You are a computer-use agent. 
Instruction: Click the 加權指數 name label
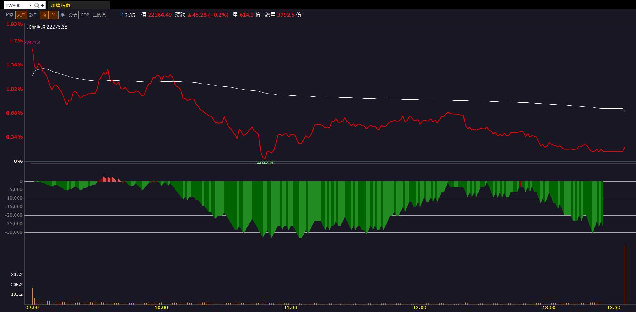point(60,5)
